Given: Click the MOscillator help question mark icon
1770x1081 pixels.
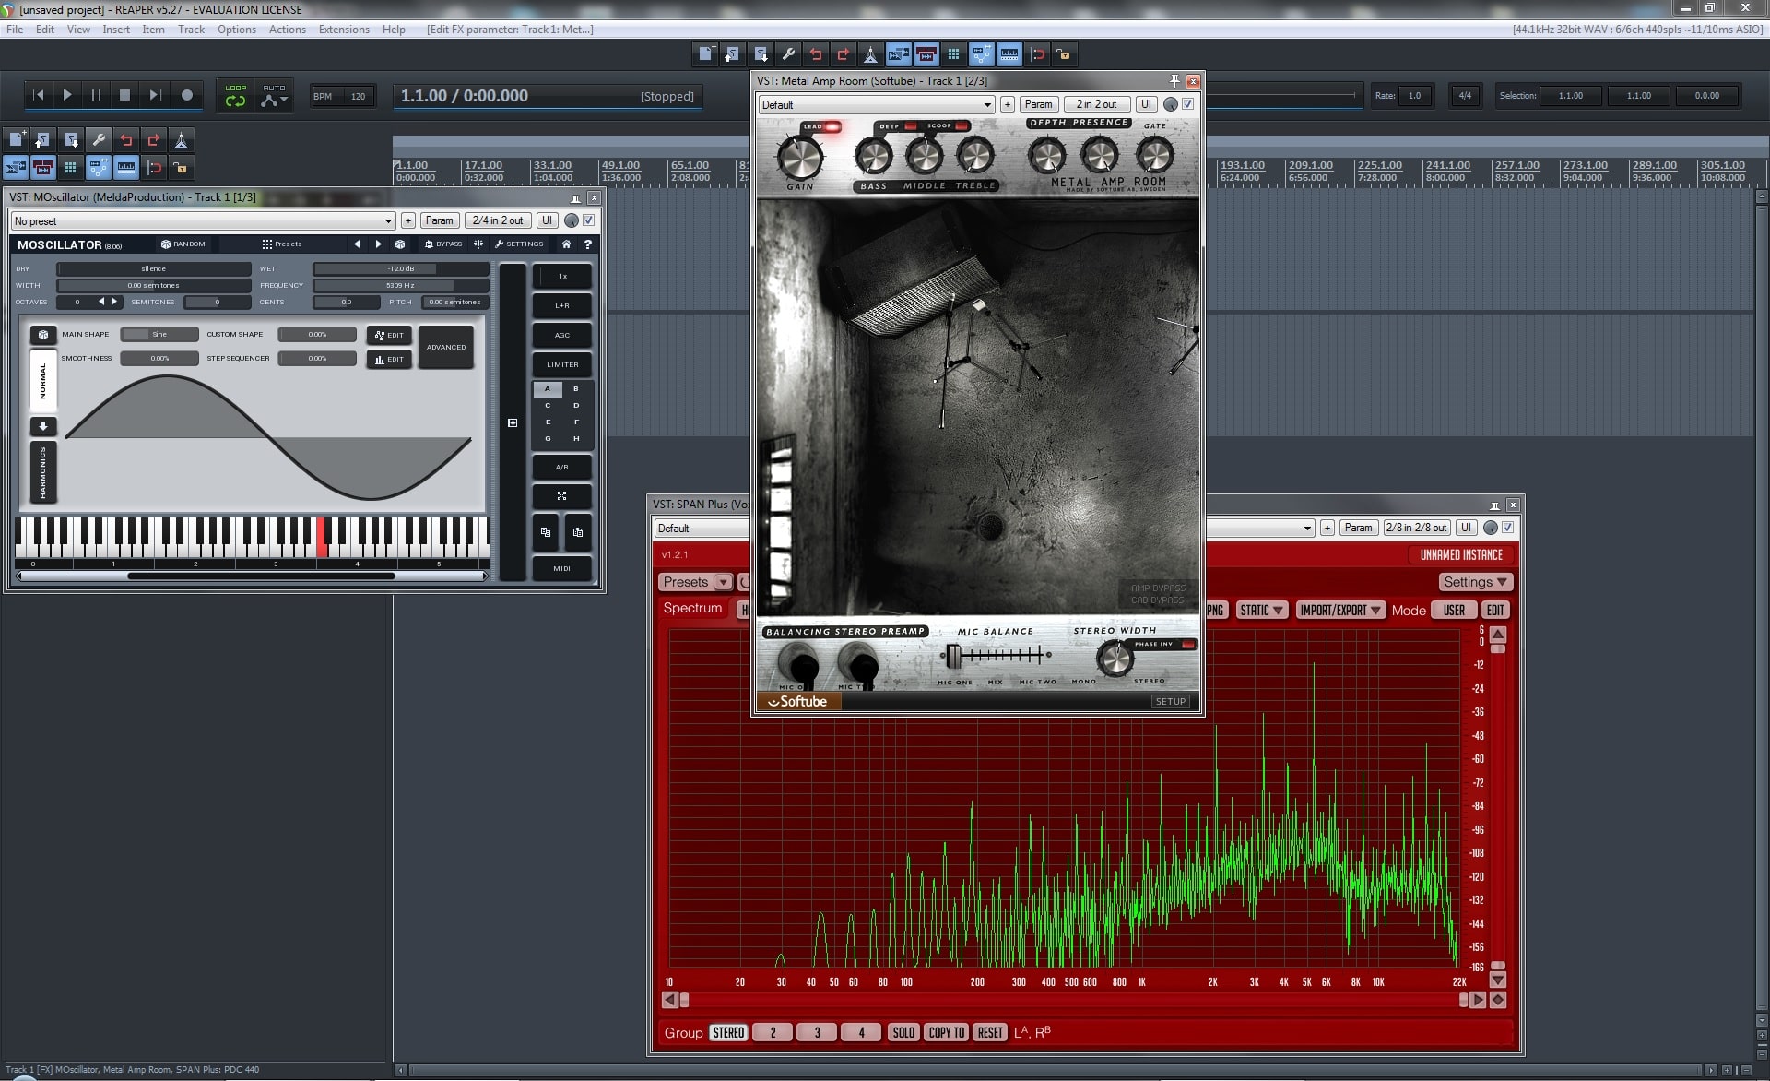Looking at the screenshot, I should 587,244.
